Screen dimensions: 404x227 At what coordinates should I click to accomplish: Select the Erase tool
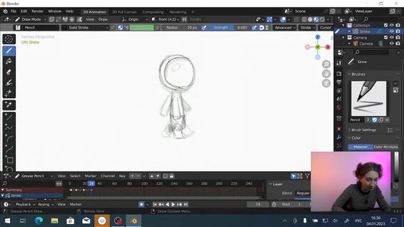click(x=9, y=72)
